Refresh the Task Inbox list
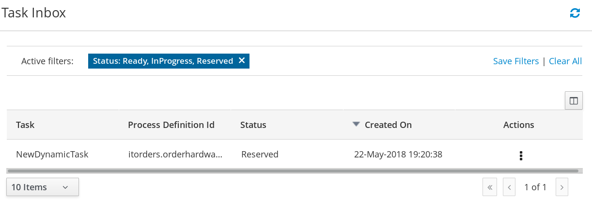This screenshot has height=212, width=592. 575,14
